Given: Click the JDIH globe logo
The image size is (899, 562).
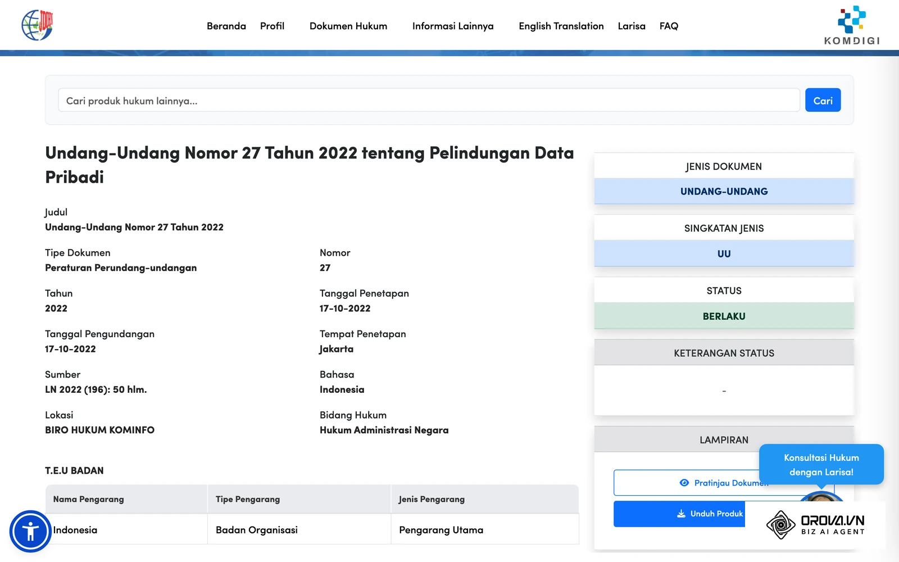Looking at the screenshot, I should point(37,25).
